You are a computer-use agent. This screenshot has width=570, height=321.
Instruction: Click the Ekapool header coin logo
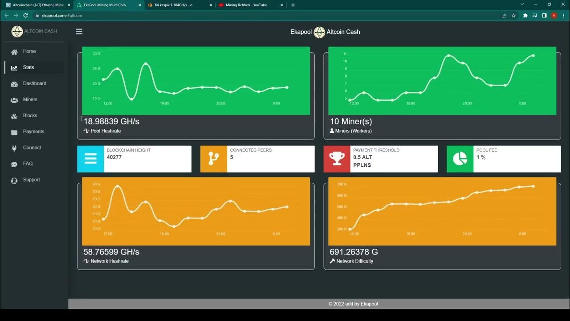point(319,32)
